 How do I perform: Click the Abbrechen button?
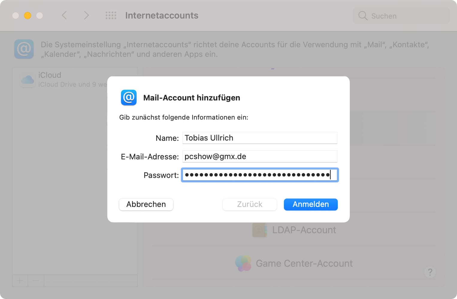[146, 205]
